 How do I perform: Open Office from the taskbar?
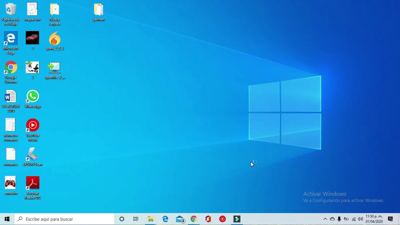point(208,219)
